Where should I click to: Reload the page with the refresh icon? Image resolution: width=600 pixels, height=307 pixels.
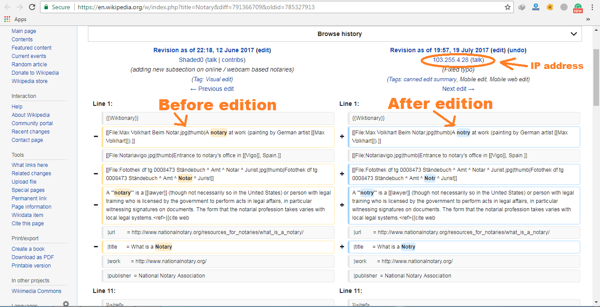(x=32, y=7)
